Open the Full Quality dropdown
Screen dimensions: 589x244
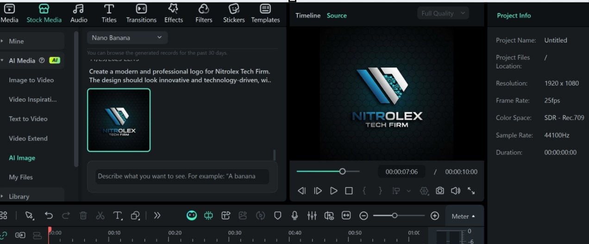point(443,13)
